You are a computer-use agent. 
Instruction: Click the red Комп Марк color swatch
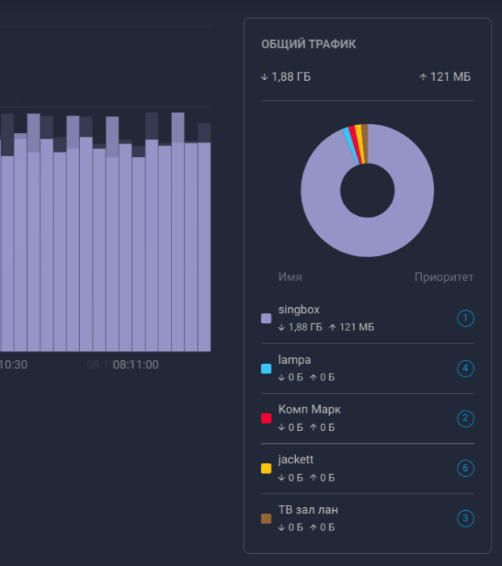(266, 419)
